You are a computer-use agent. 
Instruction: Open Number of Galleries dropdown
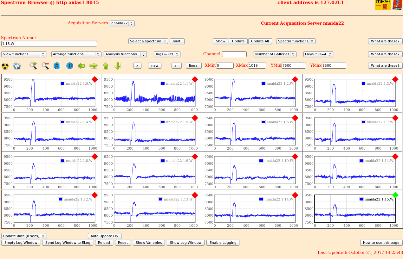[275, 54]
